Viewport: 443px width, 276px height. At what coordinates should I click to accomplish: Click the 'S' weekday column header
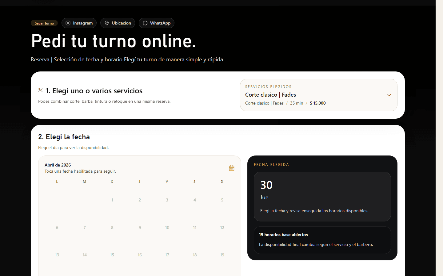point(194,182)
